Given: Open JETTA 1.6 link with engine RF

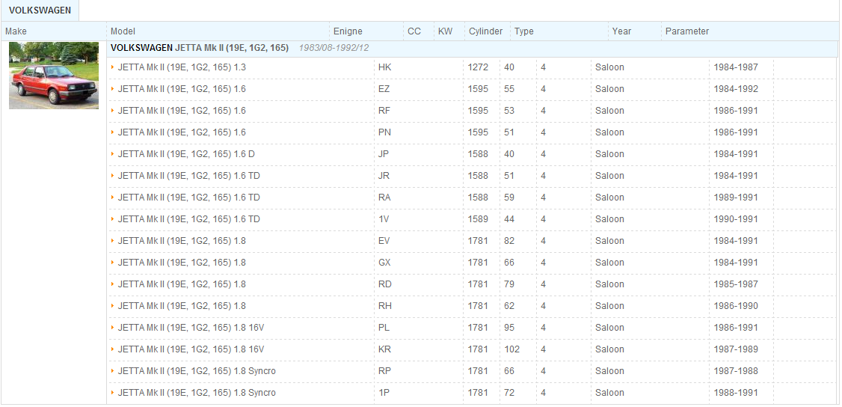Looking at the screenshot, I should pyautogui.click(x=182, y=111).
